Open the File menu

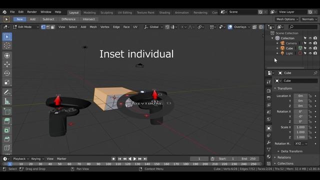12,12
